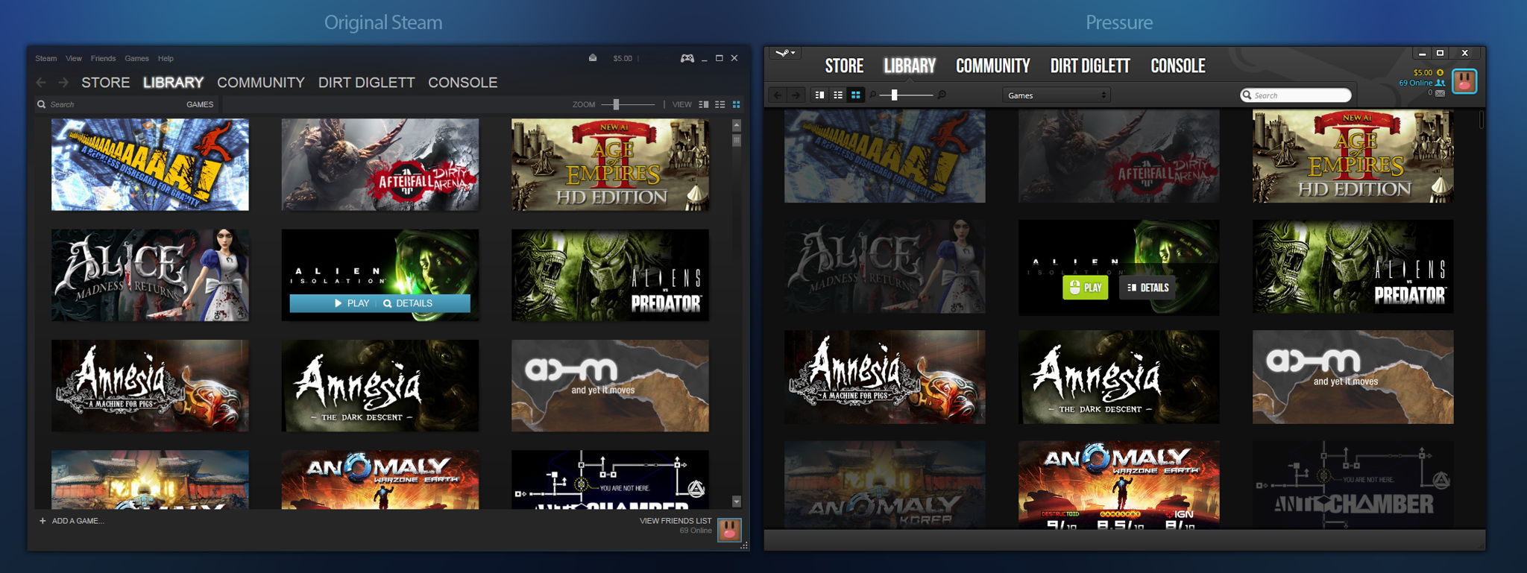Viewport: 1527px width, 573px height.
Task: Click the magnifier icon in Pressure's search box
Action: coord(1247,95)
